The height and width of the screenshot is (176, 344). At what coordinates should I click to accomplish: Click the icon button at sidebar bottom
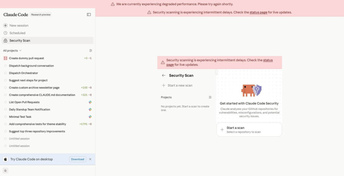[5, 171]
